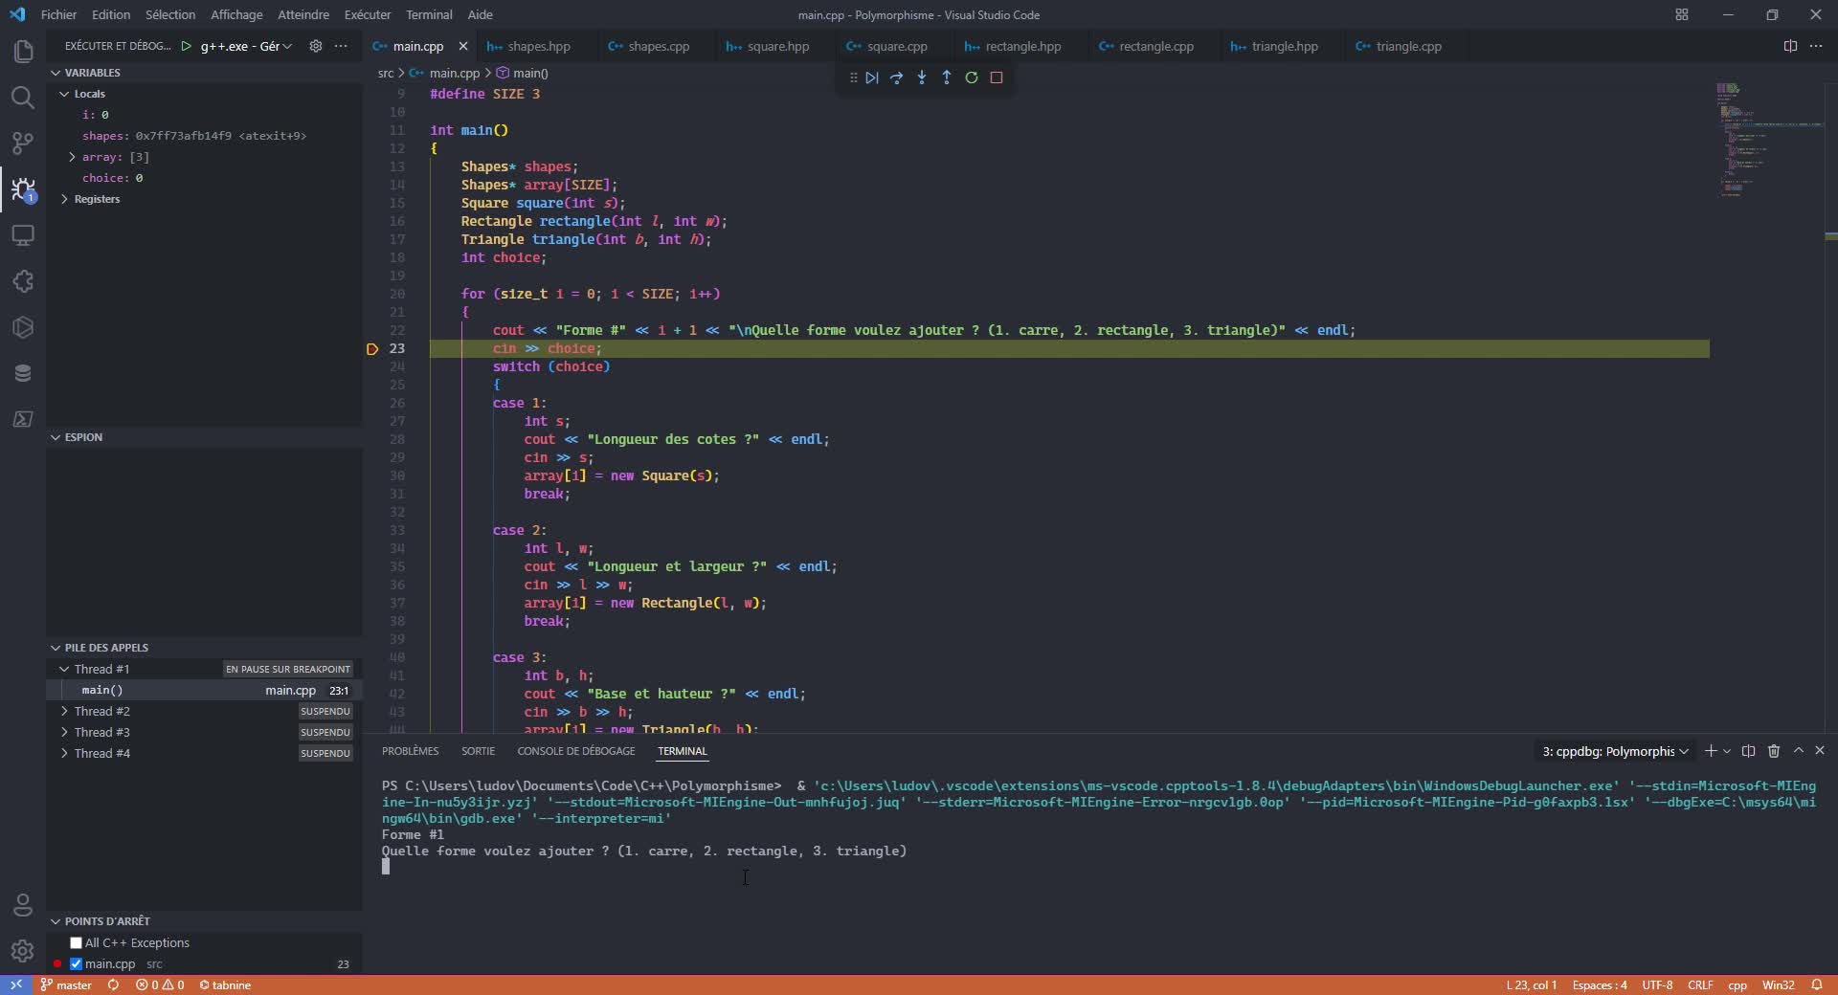1838x995 pixels.
Task: Click the Restart debugging icon
Action: pos(972,77)
